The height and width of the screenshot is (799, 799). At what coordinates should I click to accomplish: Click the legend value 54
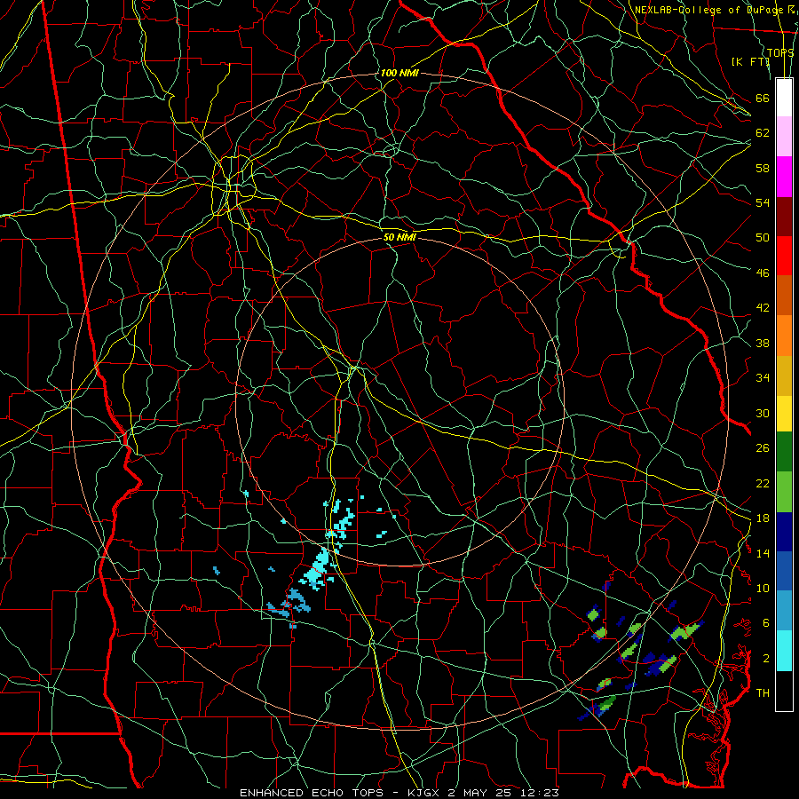[763, 202]
